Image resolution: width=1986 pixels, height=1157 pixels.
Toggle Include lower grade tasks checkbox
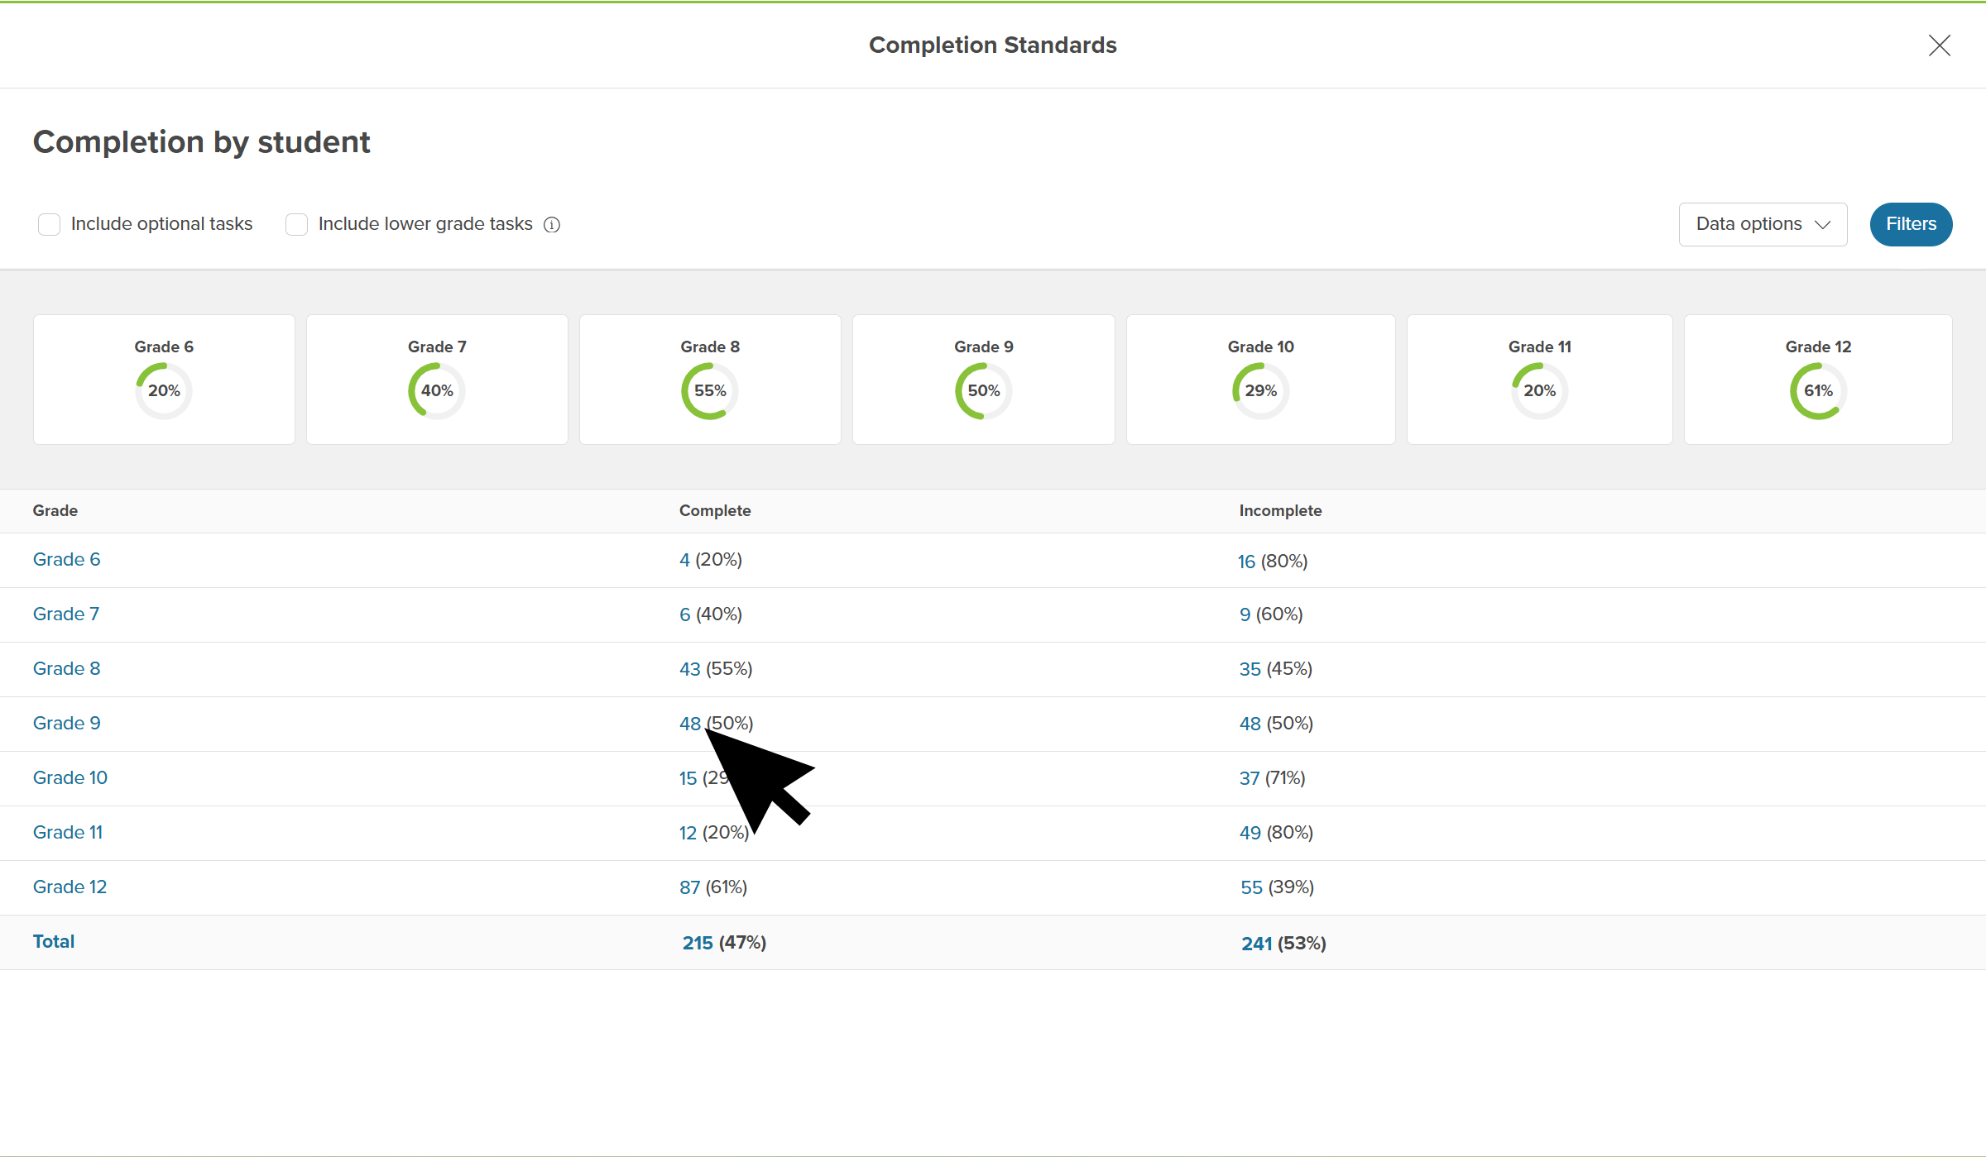(296, 224)
